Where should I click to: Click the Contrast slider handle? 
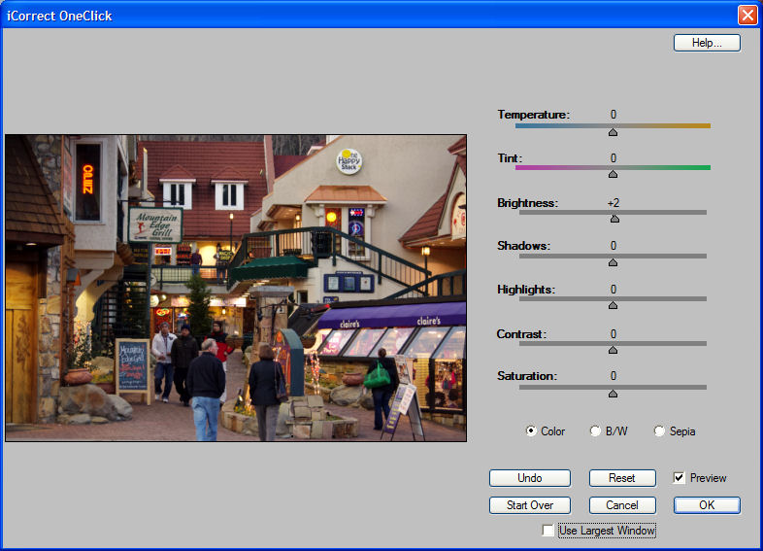(613, 350)
